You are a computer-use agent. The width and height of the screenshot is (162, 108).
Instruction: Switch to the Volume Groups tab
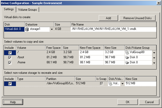[28, 10]
